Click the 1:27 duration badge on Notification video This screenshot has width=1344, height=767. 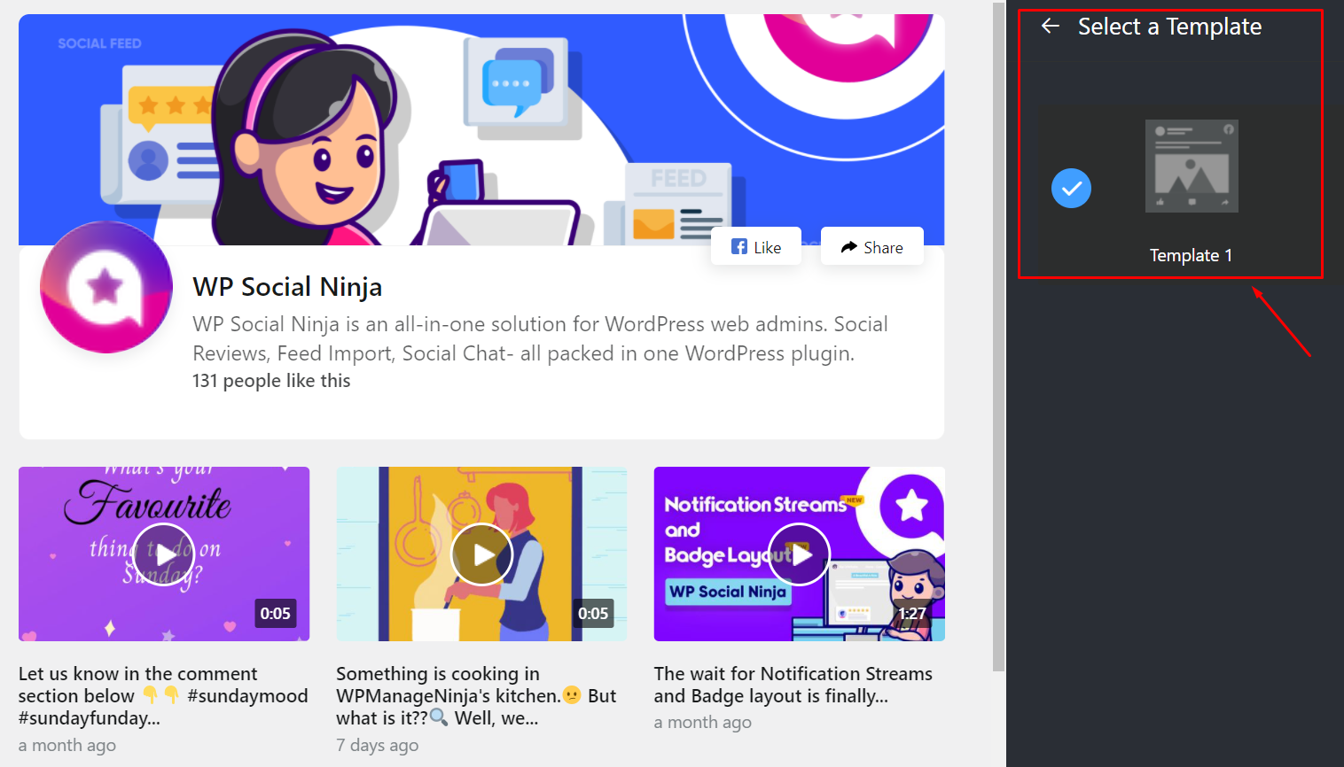912,613
